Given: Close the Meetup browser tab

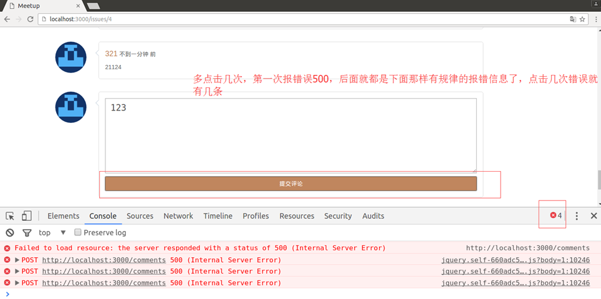Looking at the screenshot, I should 78,6.
